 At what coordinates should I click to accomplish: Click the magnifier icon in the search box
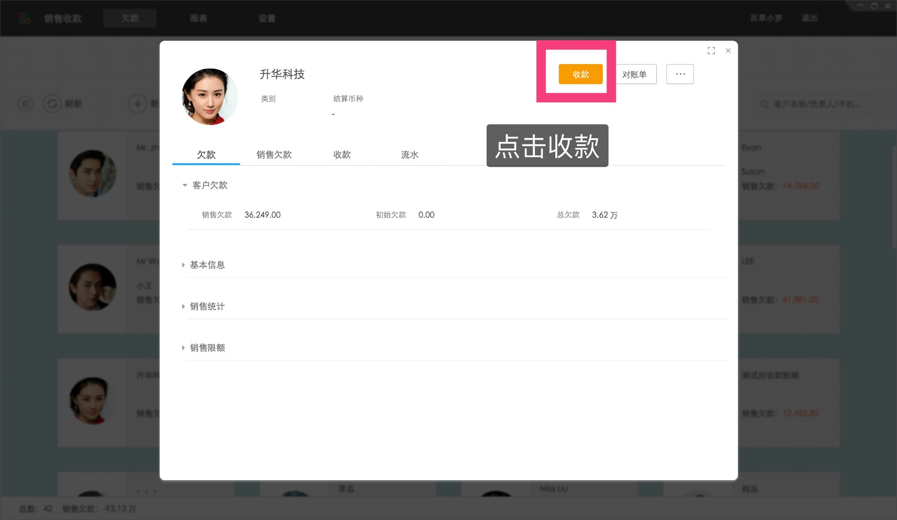764,103
